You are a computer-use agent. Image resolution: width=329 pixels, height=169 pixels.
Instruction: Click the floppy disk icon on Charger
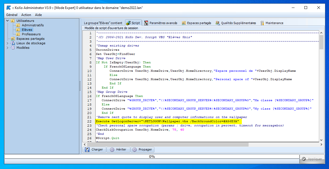coord(87,149)
